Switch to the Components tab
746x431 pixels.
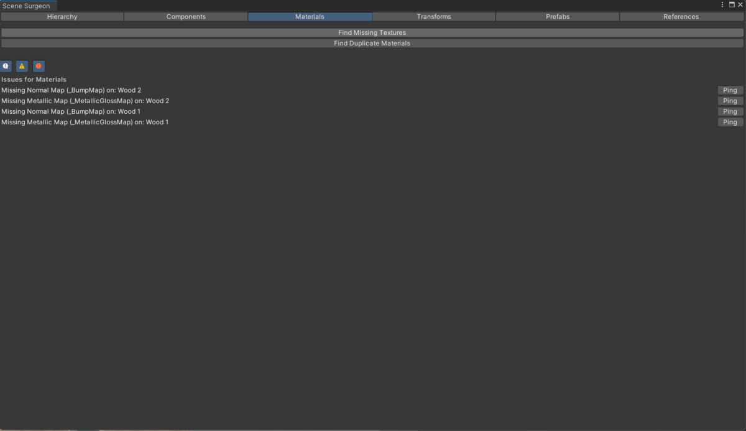[186, 17]
